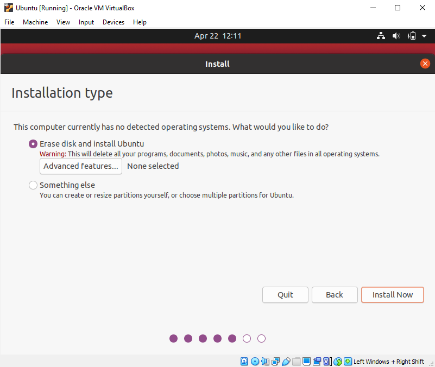The height and width of the screenshot is (367, 435).
Task: Click the 'Installation type' heading
Action: (62, 93)
